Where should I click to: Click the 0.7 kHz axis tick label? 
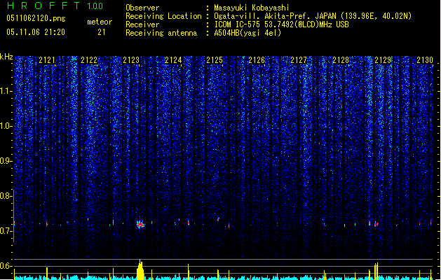pyautogui.click(x=6, y=231)
